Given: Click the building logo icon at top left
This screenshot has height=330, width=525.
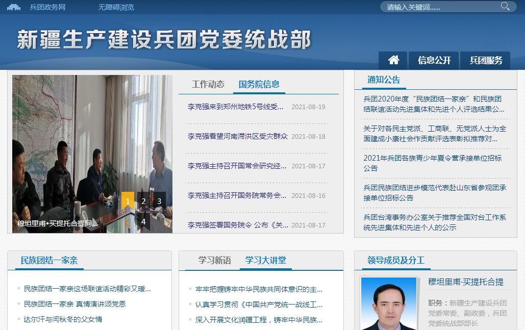Looking at the screenshot, I should coord(14,7).
